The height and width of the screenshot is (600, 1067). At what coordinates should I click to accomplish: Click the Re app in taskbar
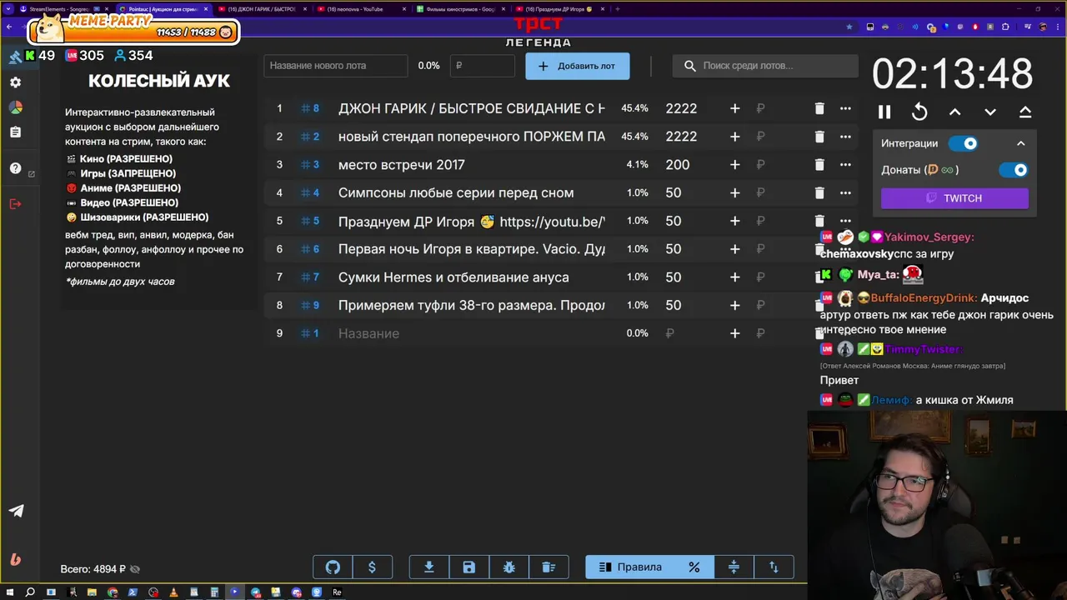[x=337, y=592]
